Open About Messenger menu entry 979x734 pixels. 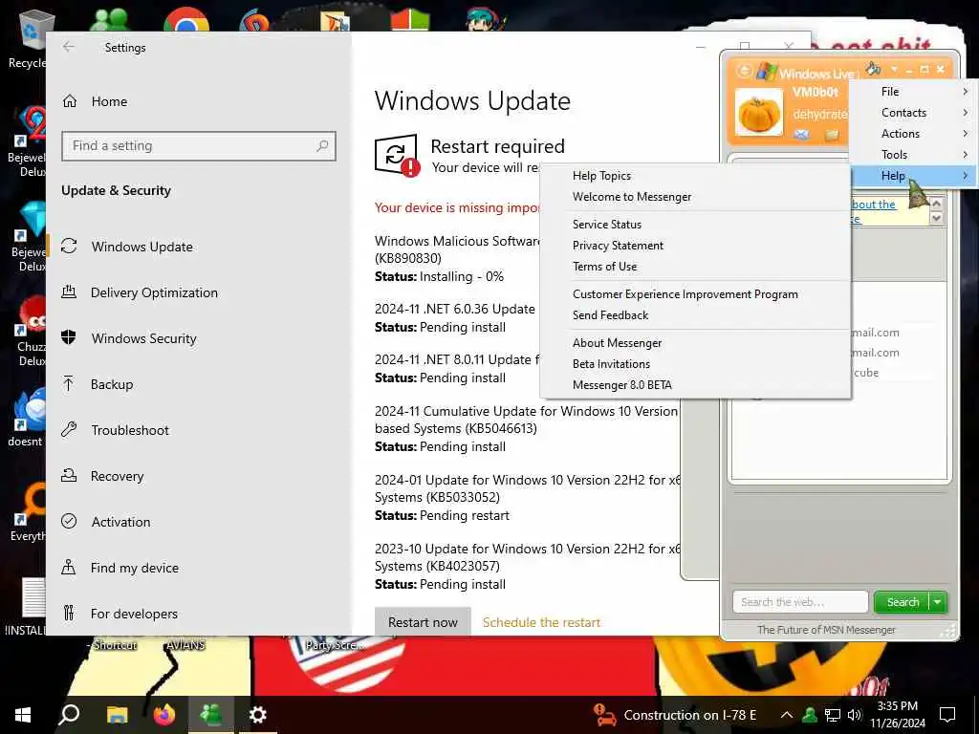pyautogui.click(x=695, y=343)
